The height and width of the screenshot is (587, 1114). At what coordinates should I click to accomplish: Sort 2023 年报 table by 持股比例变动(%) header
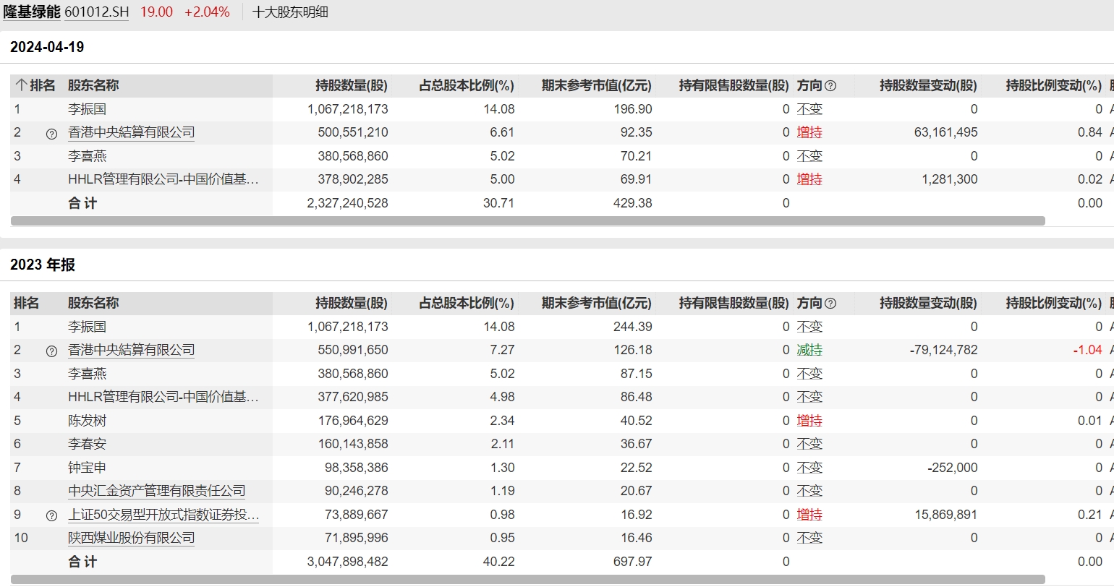click(x=1054, y=303)
